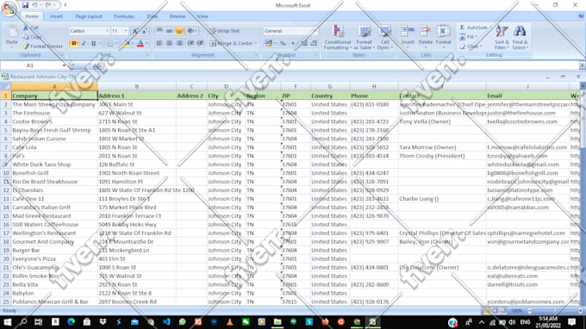Align text to the right
This screenshot has height=329, width=586.
point(179,43)
